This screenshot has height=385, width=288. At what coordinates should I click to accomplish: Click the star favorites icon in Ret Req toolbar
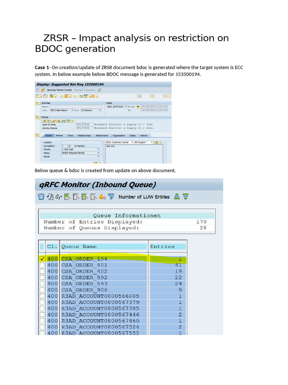(94, 96)
